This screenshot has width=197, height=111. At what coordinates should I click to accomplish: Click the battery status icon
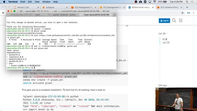click(x=165, y=2)
